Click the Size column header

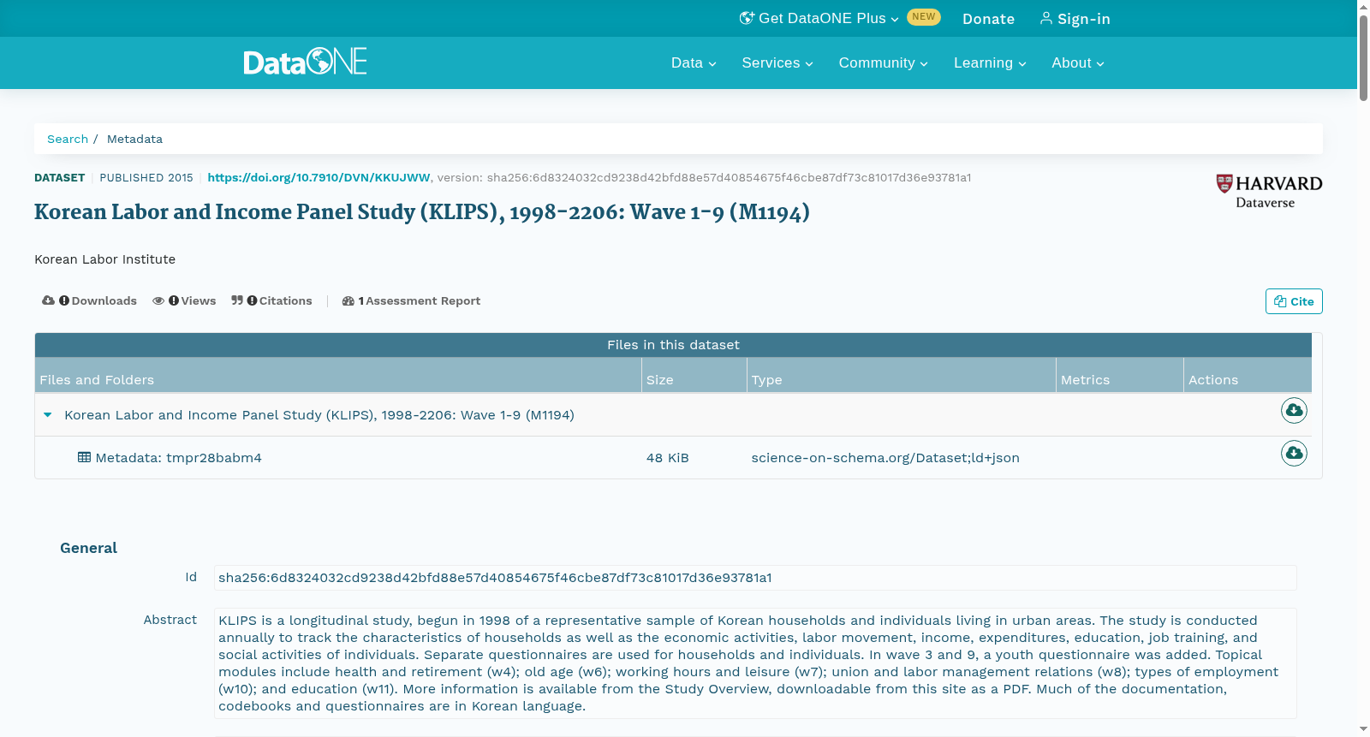(694, 376)
